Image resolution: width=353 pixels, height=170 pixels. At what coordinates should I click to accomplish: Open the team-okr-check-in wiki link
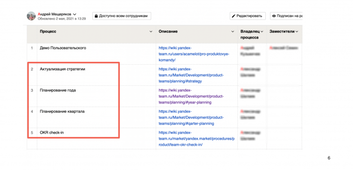(196, 138)
